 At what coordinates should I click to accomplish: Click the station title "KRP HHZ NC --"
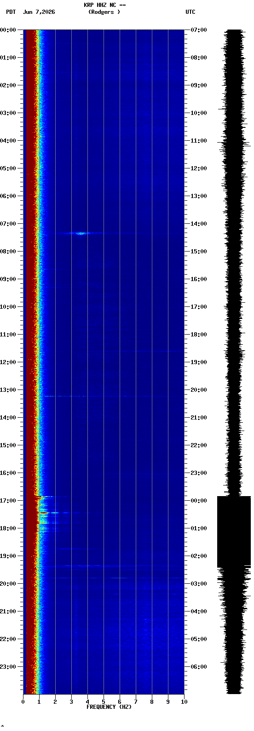[x=104, y=5]
